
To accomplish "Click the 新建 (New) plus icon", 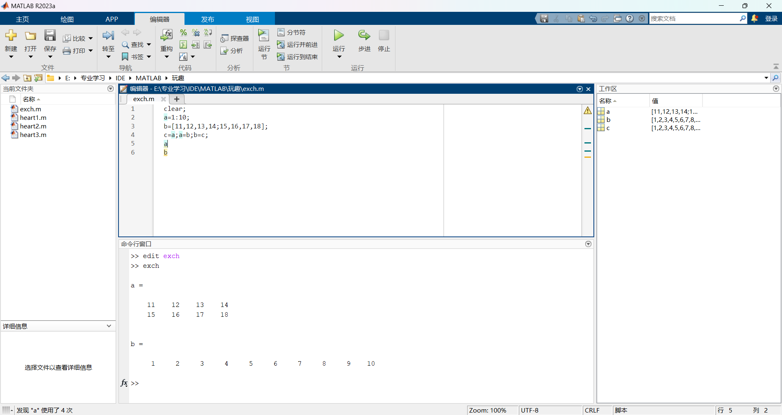I will [x=11, y=35].
